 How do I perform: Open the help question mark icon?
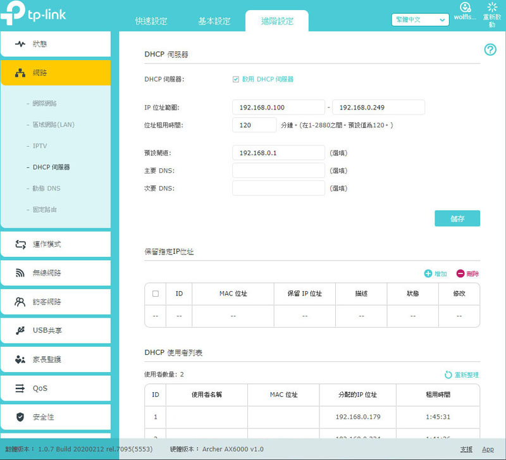click(490, 50)
